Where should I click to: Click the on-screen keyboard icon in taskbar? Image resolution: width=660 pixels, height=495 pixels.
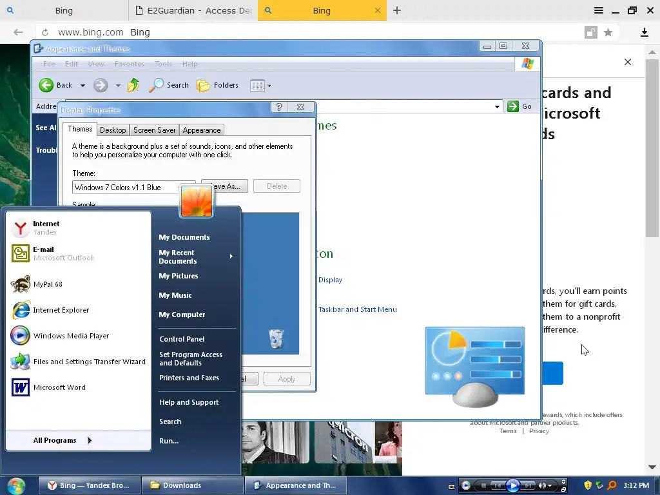(451, 486)
